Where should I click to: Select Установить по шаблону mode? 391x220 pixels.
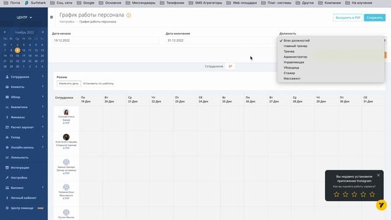(98, 84)
